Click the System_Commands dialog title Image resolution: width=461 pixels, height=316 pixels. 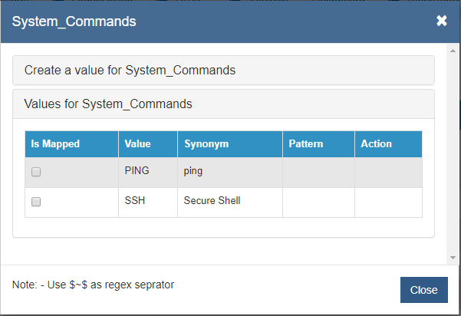(x=74, y=21)
